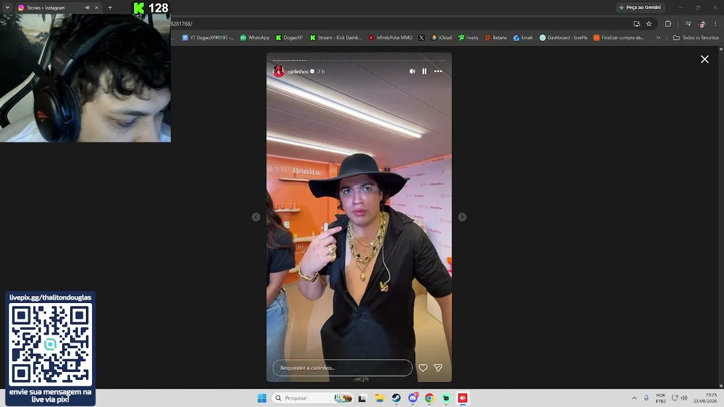Open the browser Extensions puzzle icon
This screenshot has width=724, height=407.
[668, 24]
